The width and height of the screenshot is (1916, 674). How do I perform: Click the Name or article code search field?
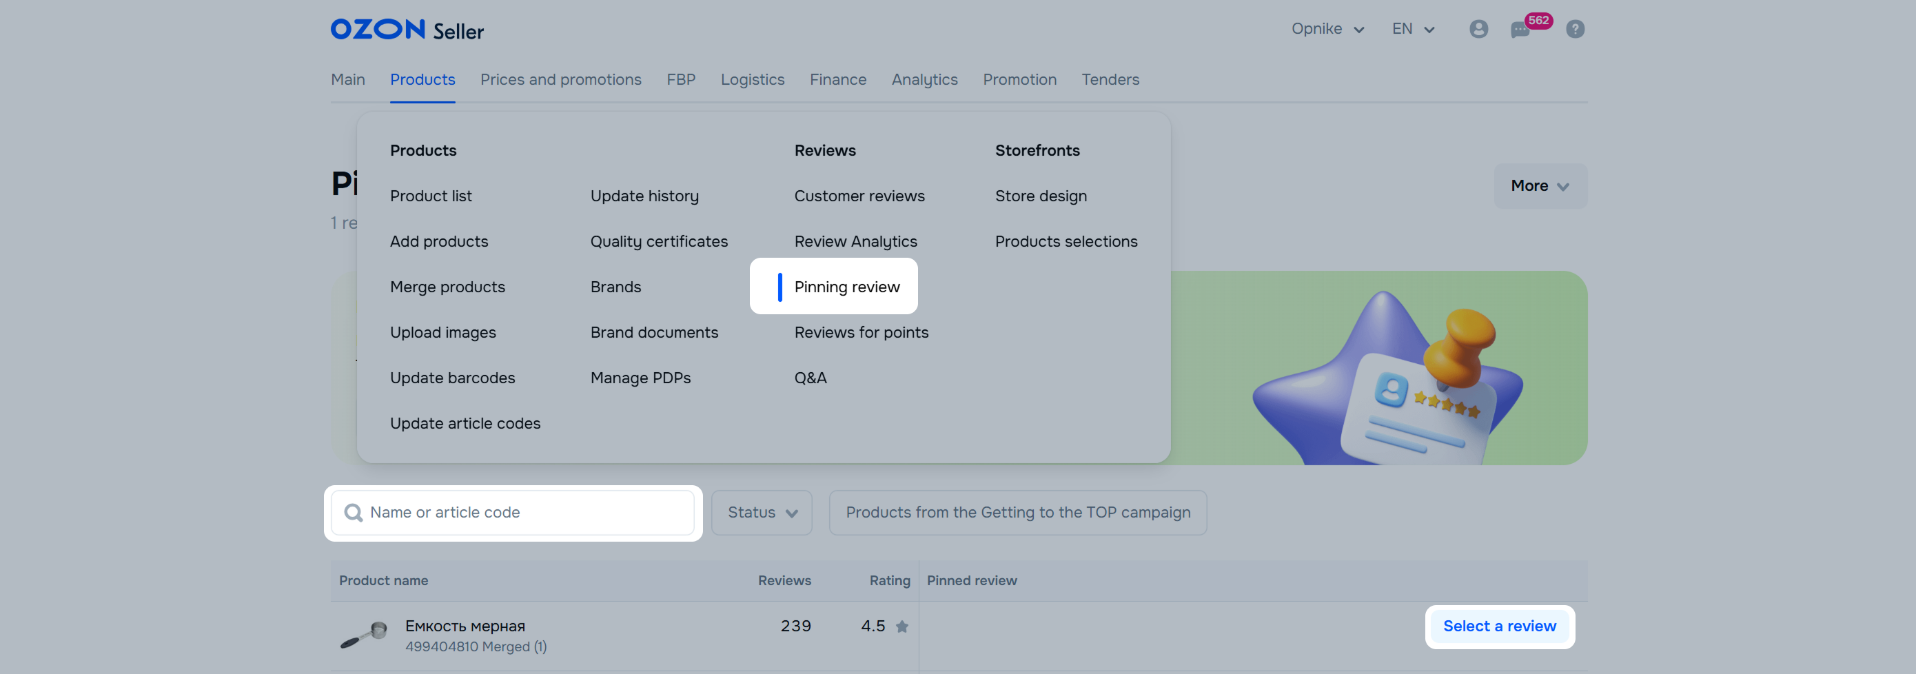[513, 513]
